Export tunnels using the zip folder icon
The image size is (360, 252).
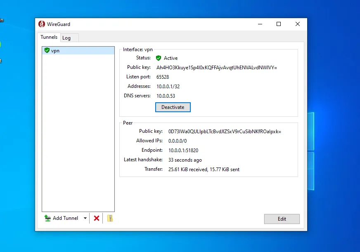point(110,218)
